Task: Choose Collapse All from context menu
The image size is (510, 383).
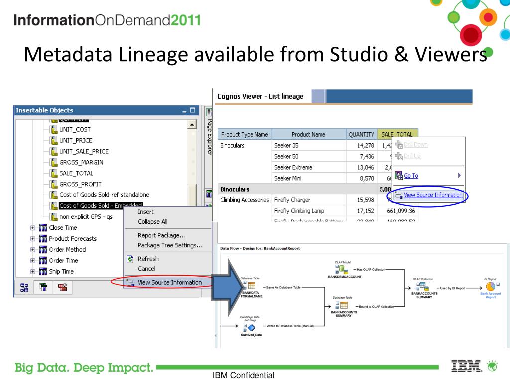Action: tap(152, 222)
